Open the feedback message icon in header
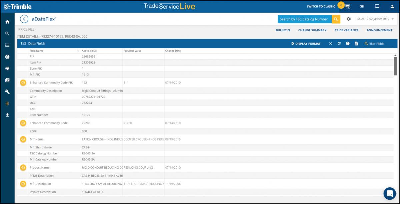400x204 pixels. click(377, 6)
